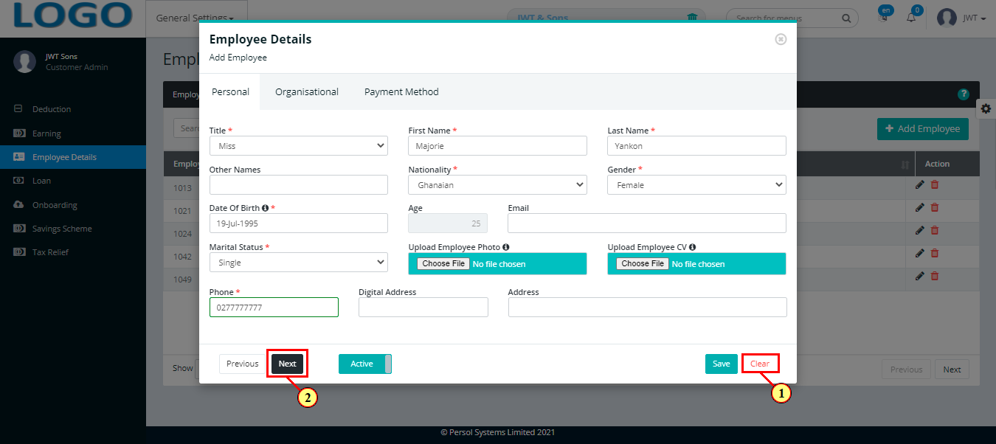Open the Gender dropdown showing Female
This screenshot has width=996, height=444.
[x=697, y=185]
